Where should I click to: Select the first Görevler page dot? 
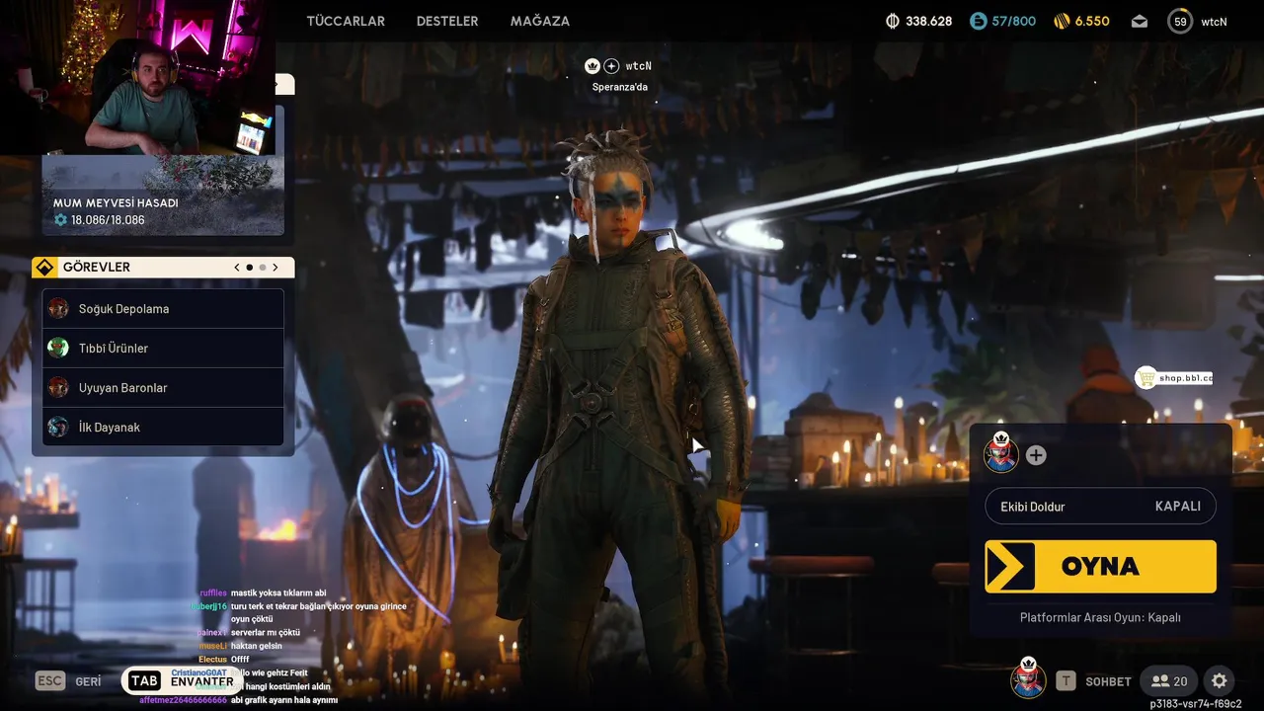click(x=250, y=268)
